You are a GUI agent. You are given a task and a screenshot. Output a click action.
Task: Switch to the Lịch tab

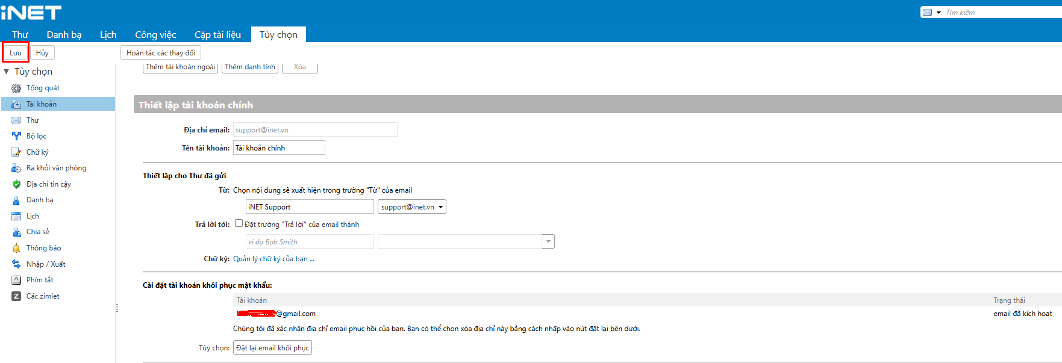pos(108,34)
